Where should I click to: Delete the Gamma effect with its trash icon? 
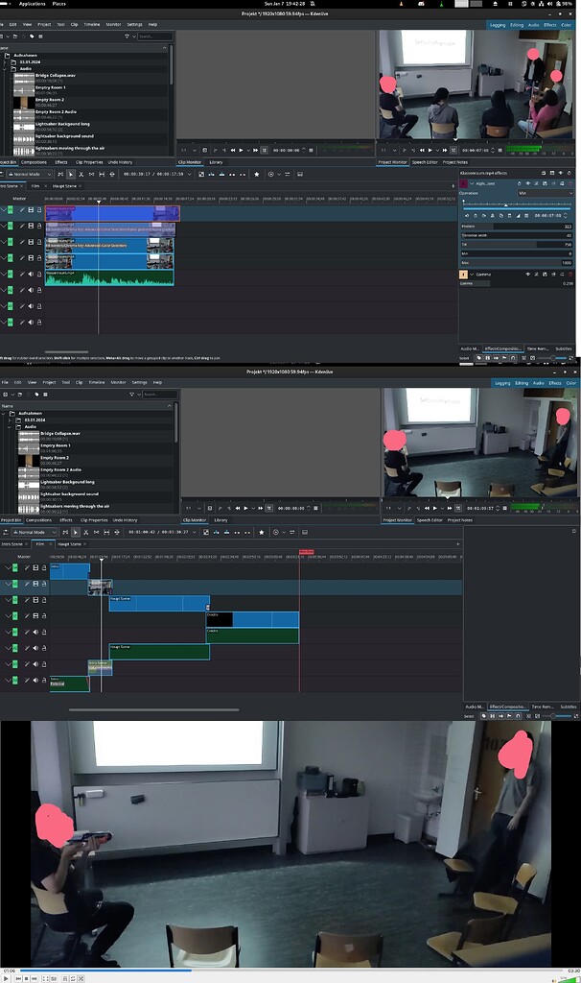click(571, 275)
